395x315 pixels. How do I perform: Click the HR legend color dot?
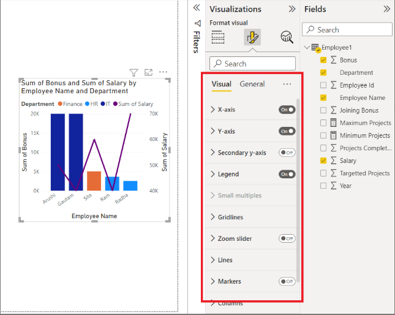[87, 104]
